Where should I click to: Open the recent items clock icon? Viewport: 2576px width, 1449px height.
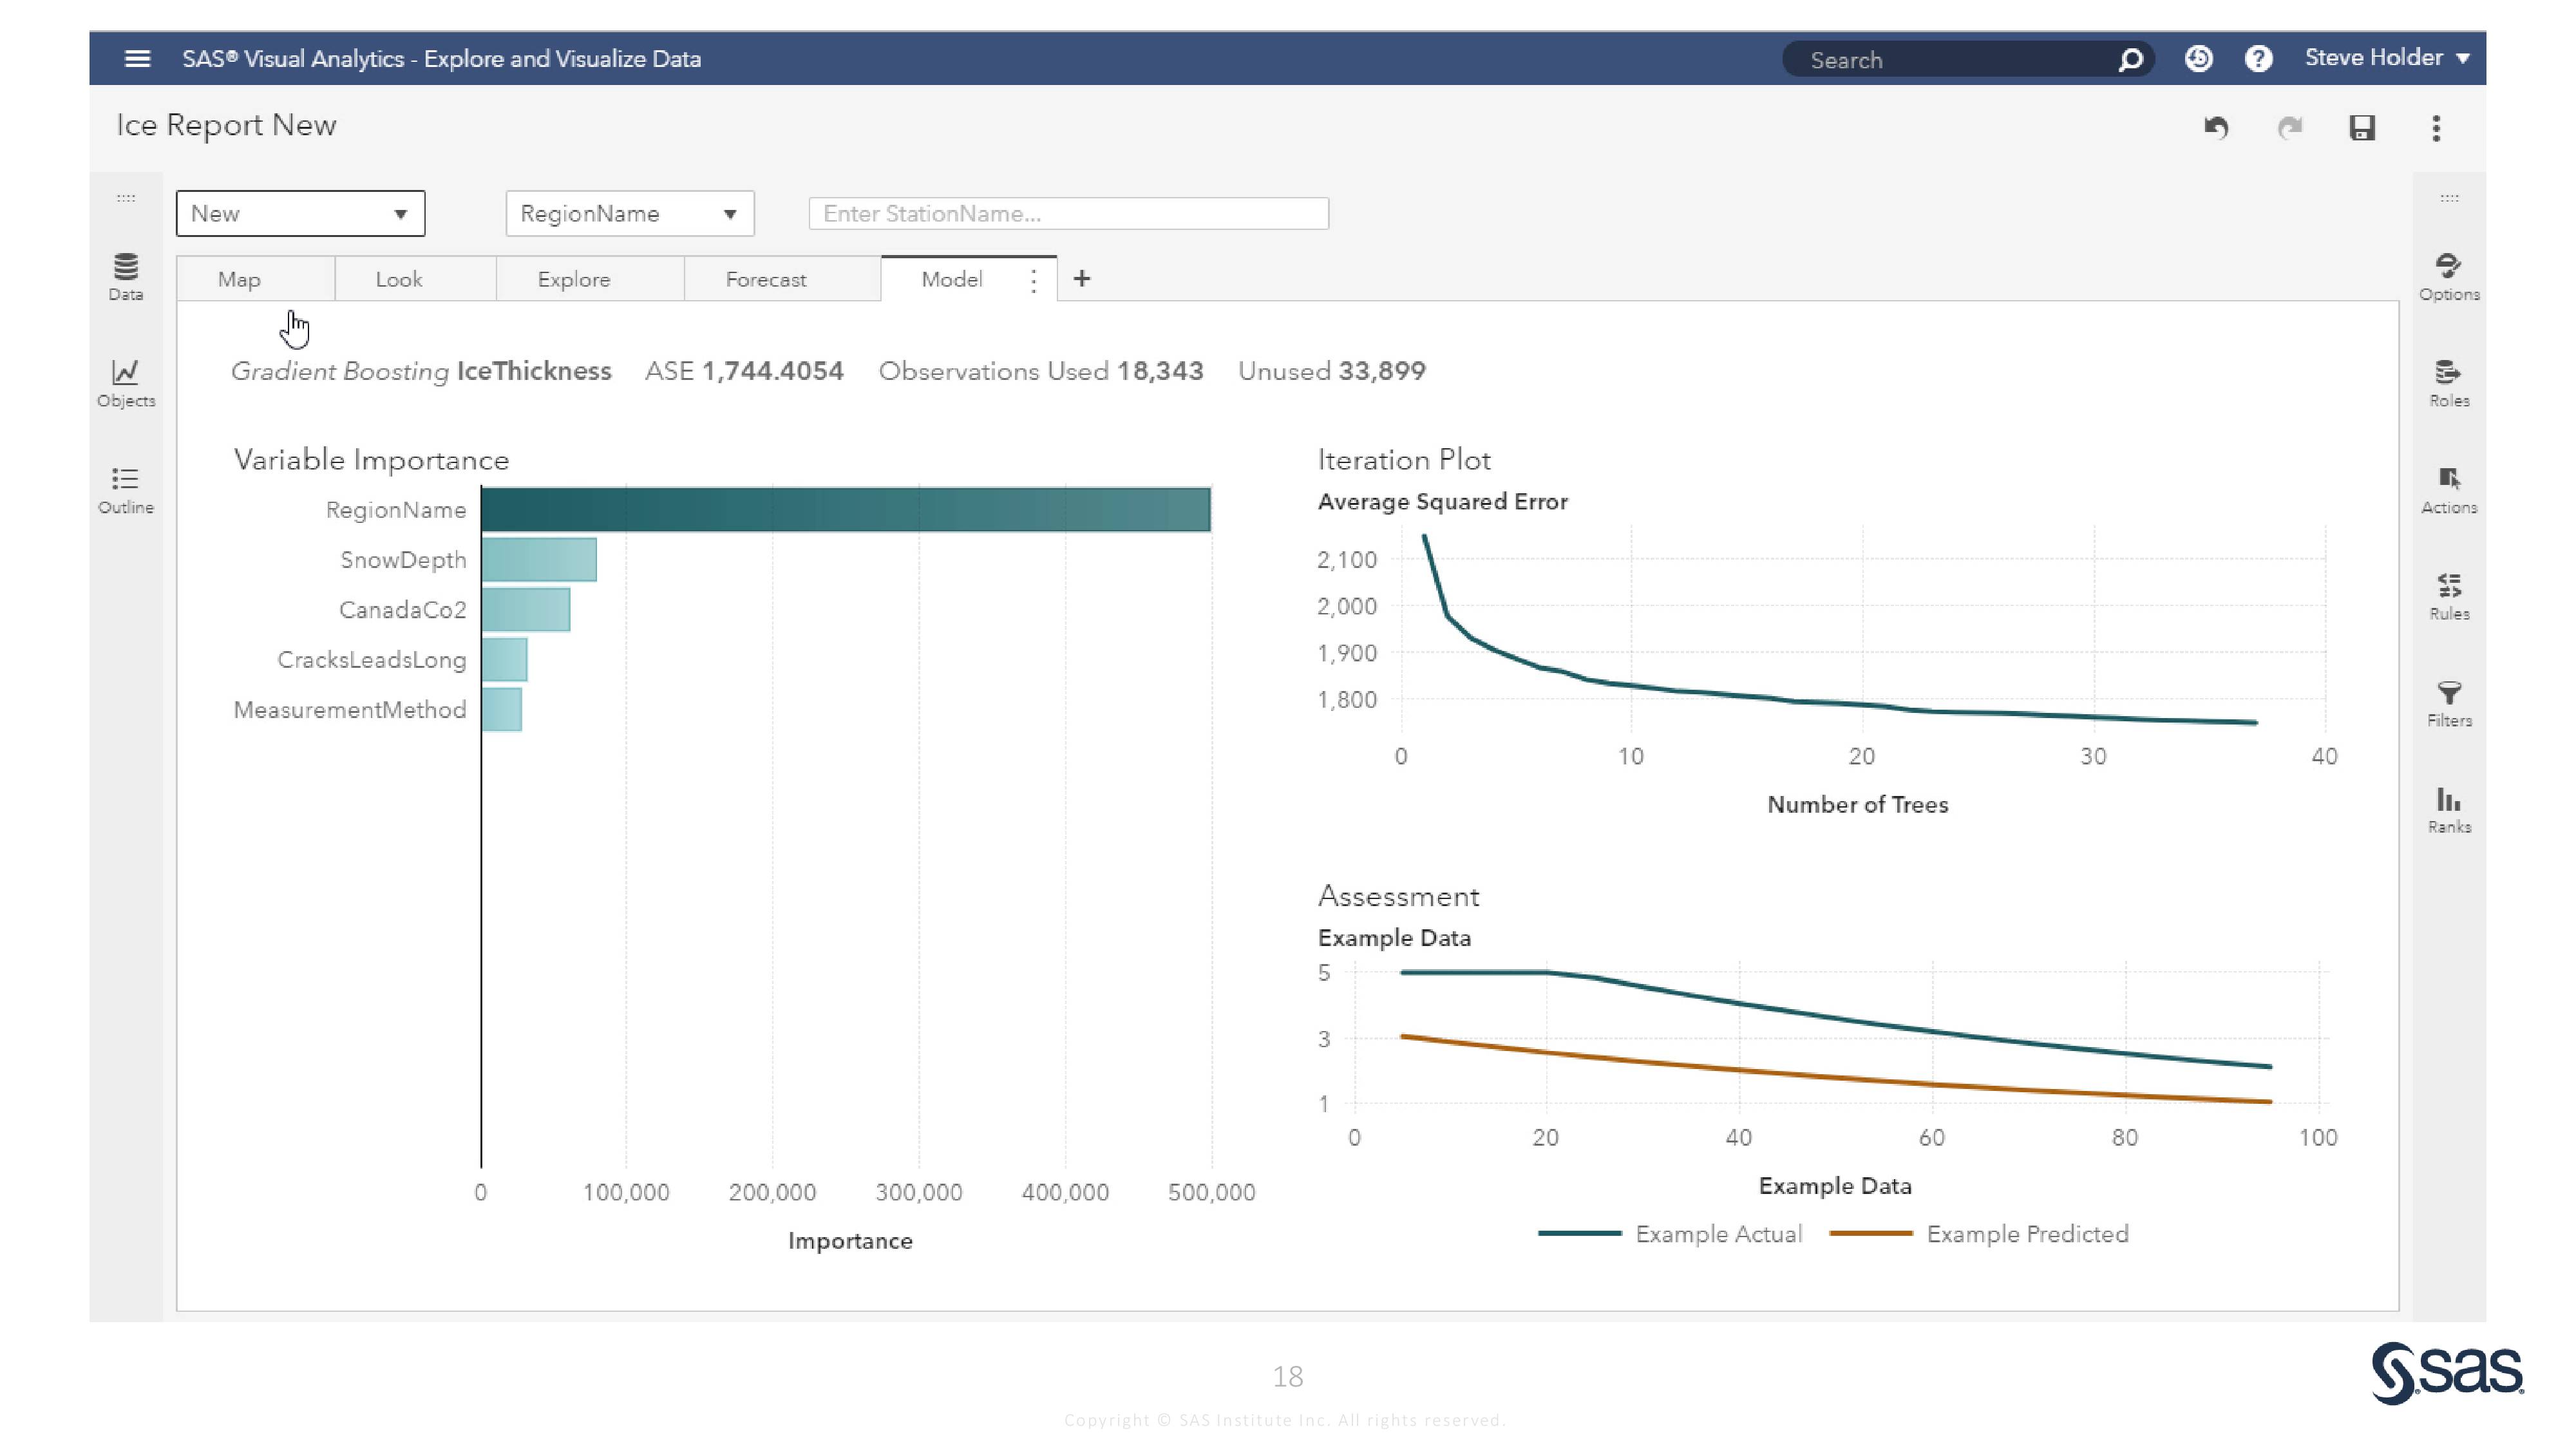coord(2198,59)
